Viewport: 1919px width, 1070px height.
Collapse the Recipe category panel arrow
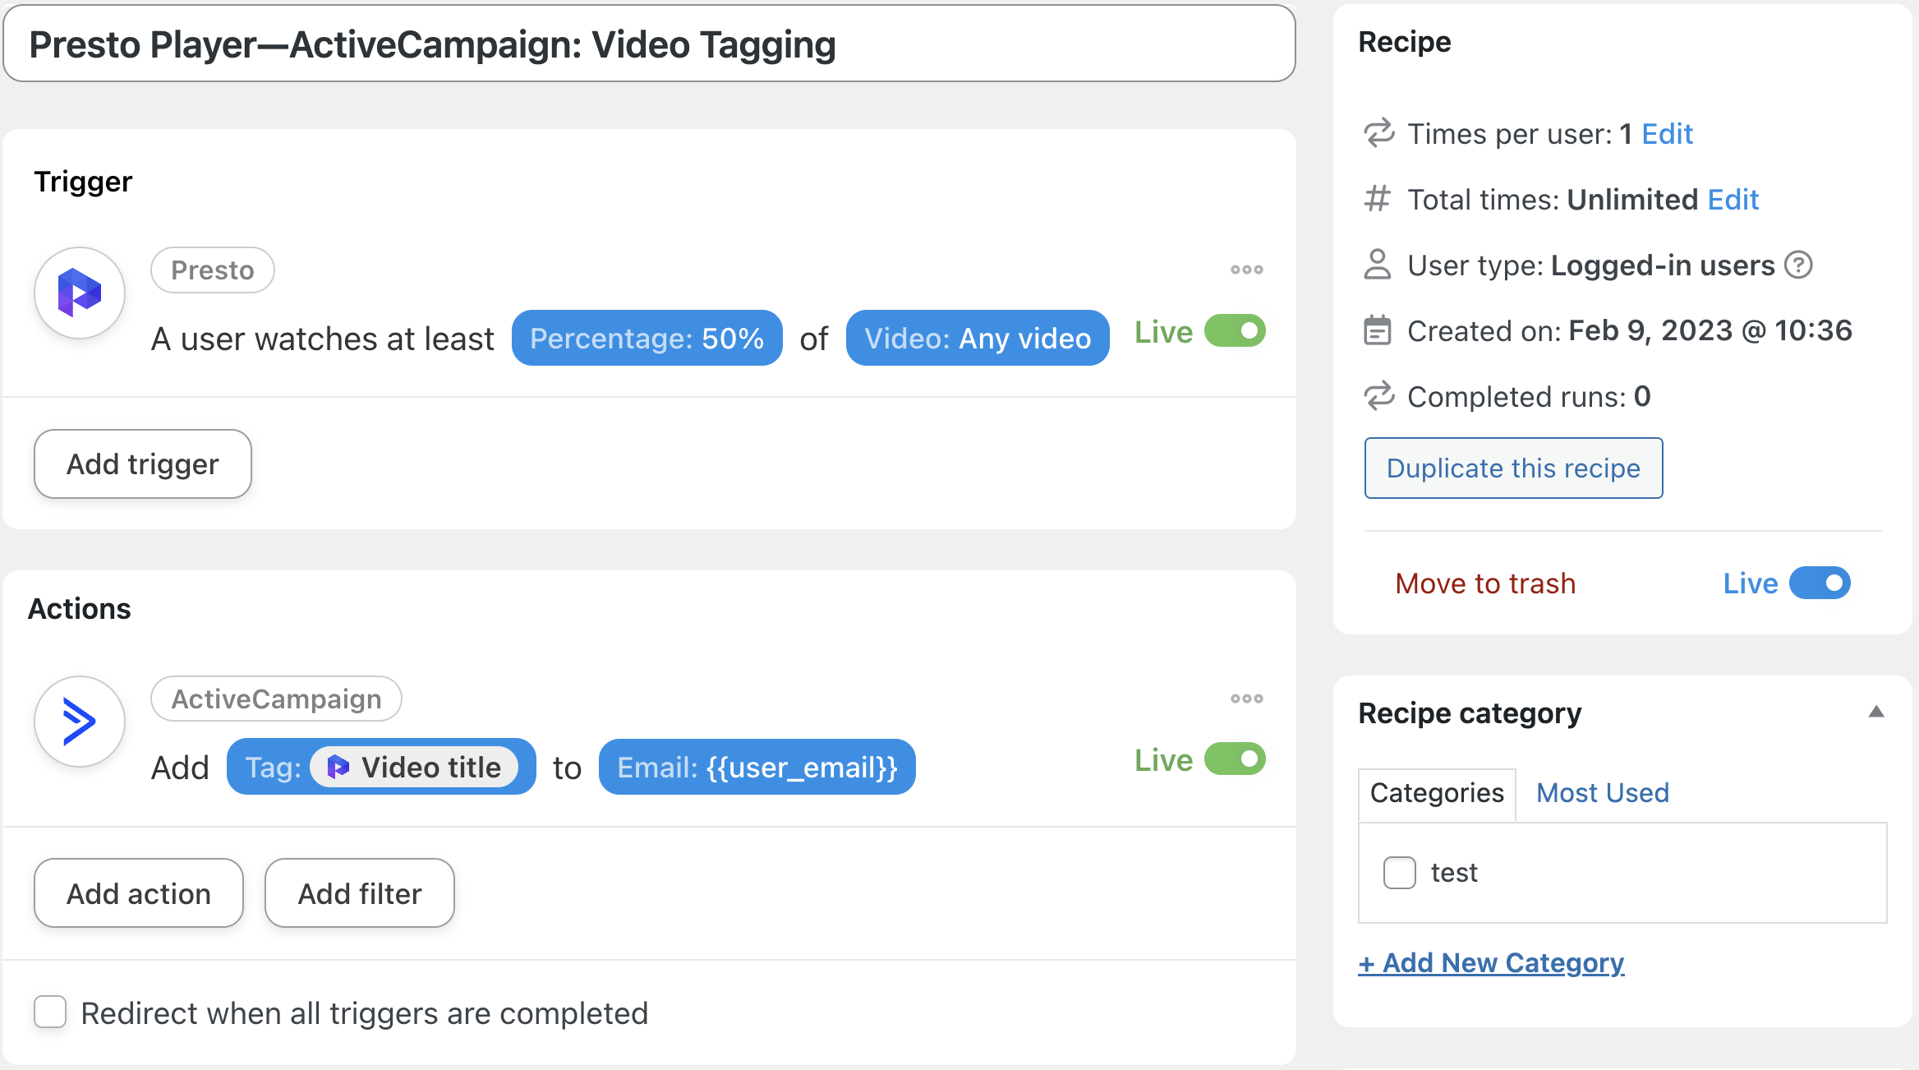pyautogui.click(x=1876, y=712)
